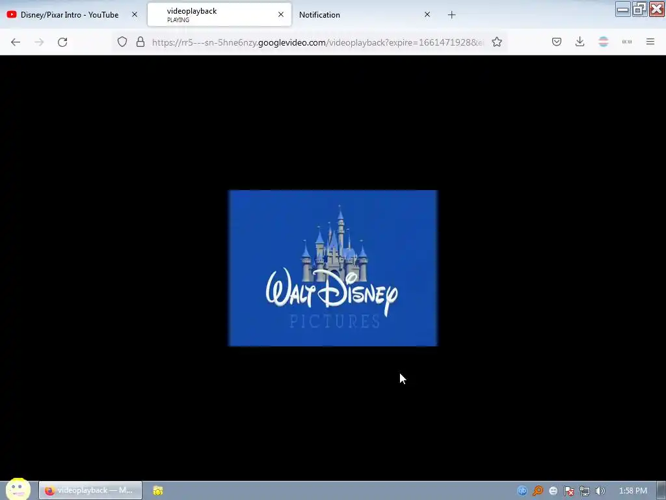666x500 pixels.
Task: Close the Notification tab
Action: [427, 14]
